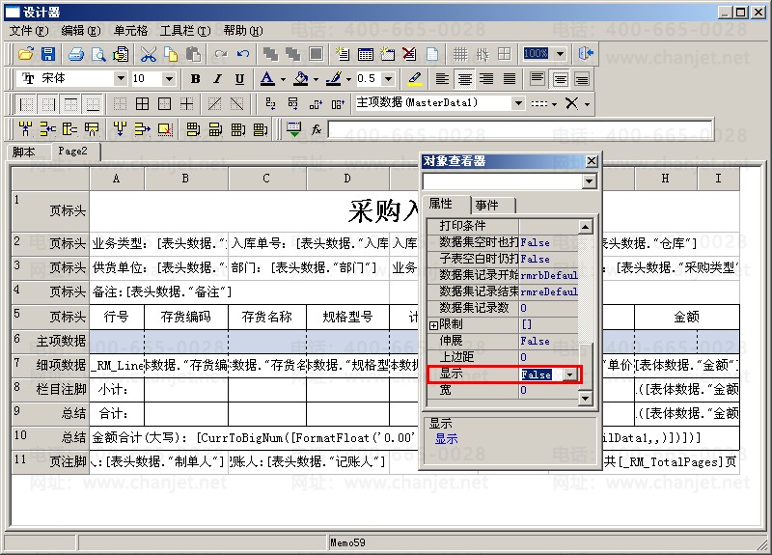Click the open folder icon

tap(25, 54)
